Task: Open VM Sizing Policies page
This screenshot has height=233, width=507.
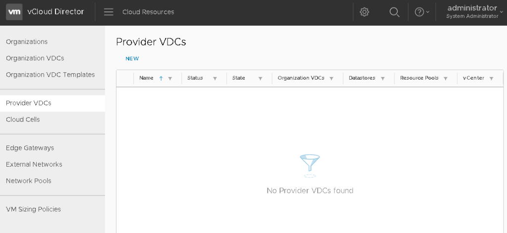Action: (x=33, y=209)
